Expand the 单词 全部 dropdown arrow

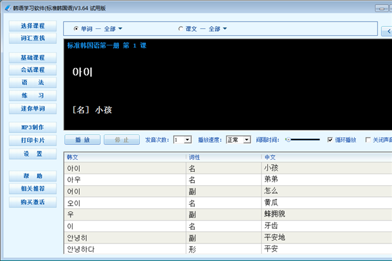tap(120, 29)
